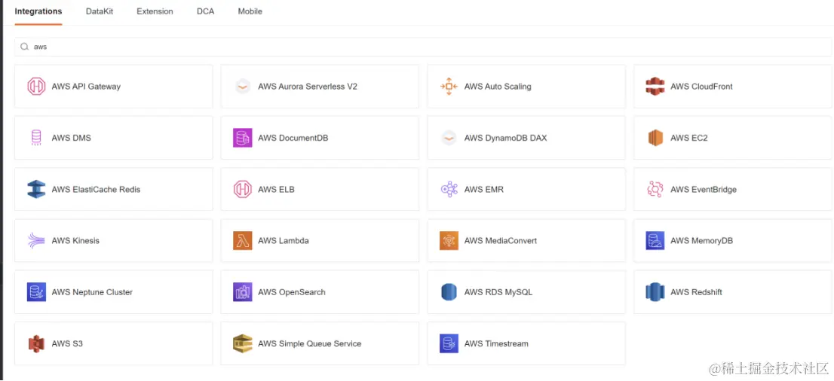Screen dimensions: 834x381
Task: Click the AWS MemoryDB icon
Action: (x=655, y=241)
